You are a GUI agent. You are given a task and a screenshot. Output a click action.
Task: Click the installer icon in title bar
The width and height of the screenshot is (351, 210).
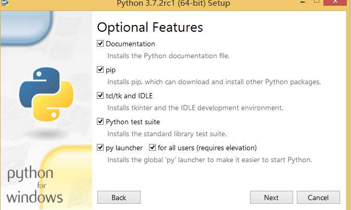(4, 3)
